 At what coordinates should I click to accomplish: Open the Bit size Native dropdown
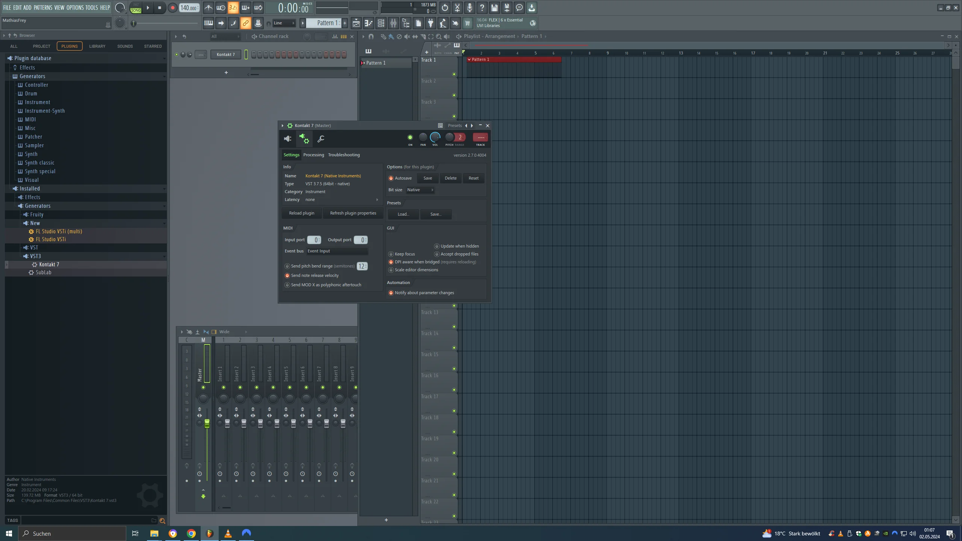420,190
